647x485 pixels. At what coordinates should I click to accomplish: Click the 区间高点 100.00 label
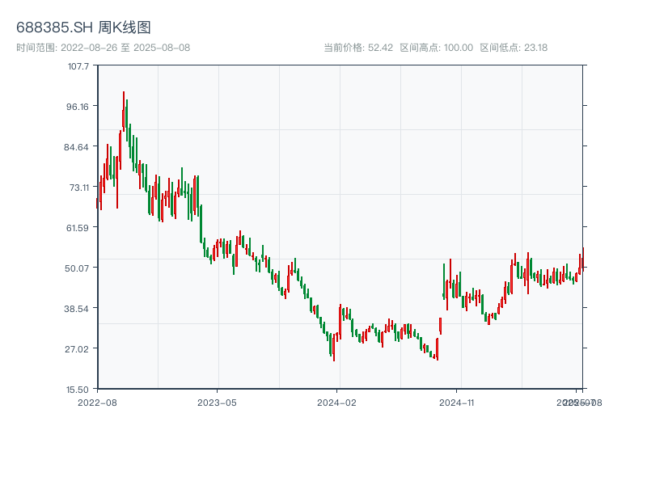click(x=436, y=47)
